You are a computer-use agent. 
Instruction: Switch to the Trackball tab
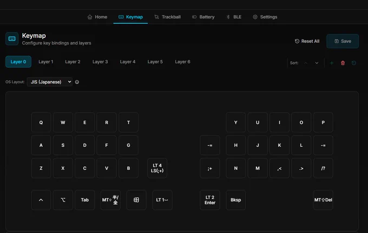coord(168,17)
